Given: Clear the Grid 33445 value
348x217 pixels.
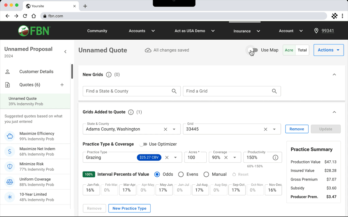Looking at the screenshot, I should (x=266, y=129).
